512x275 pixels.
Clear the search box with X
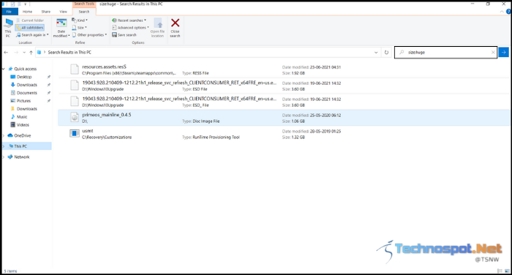pos(493,52)
